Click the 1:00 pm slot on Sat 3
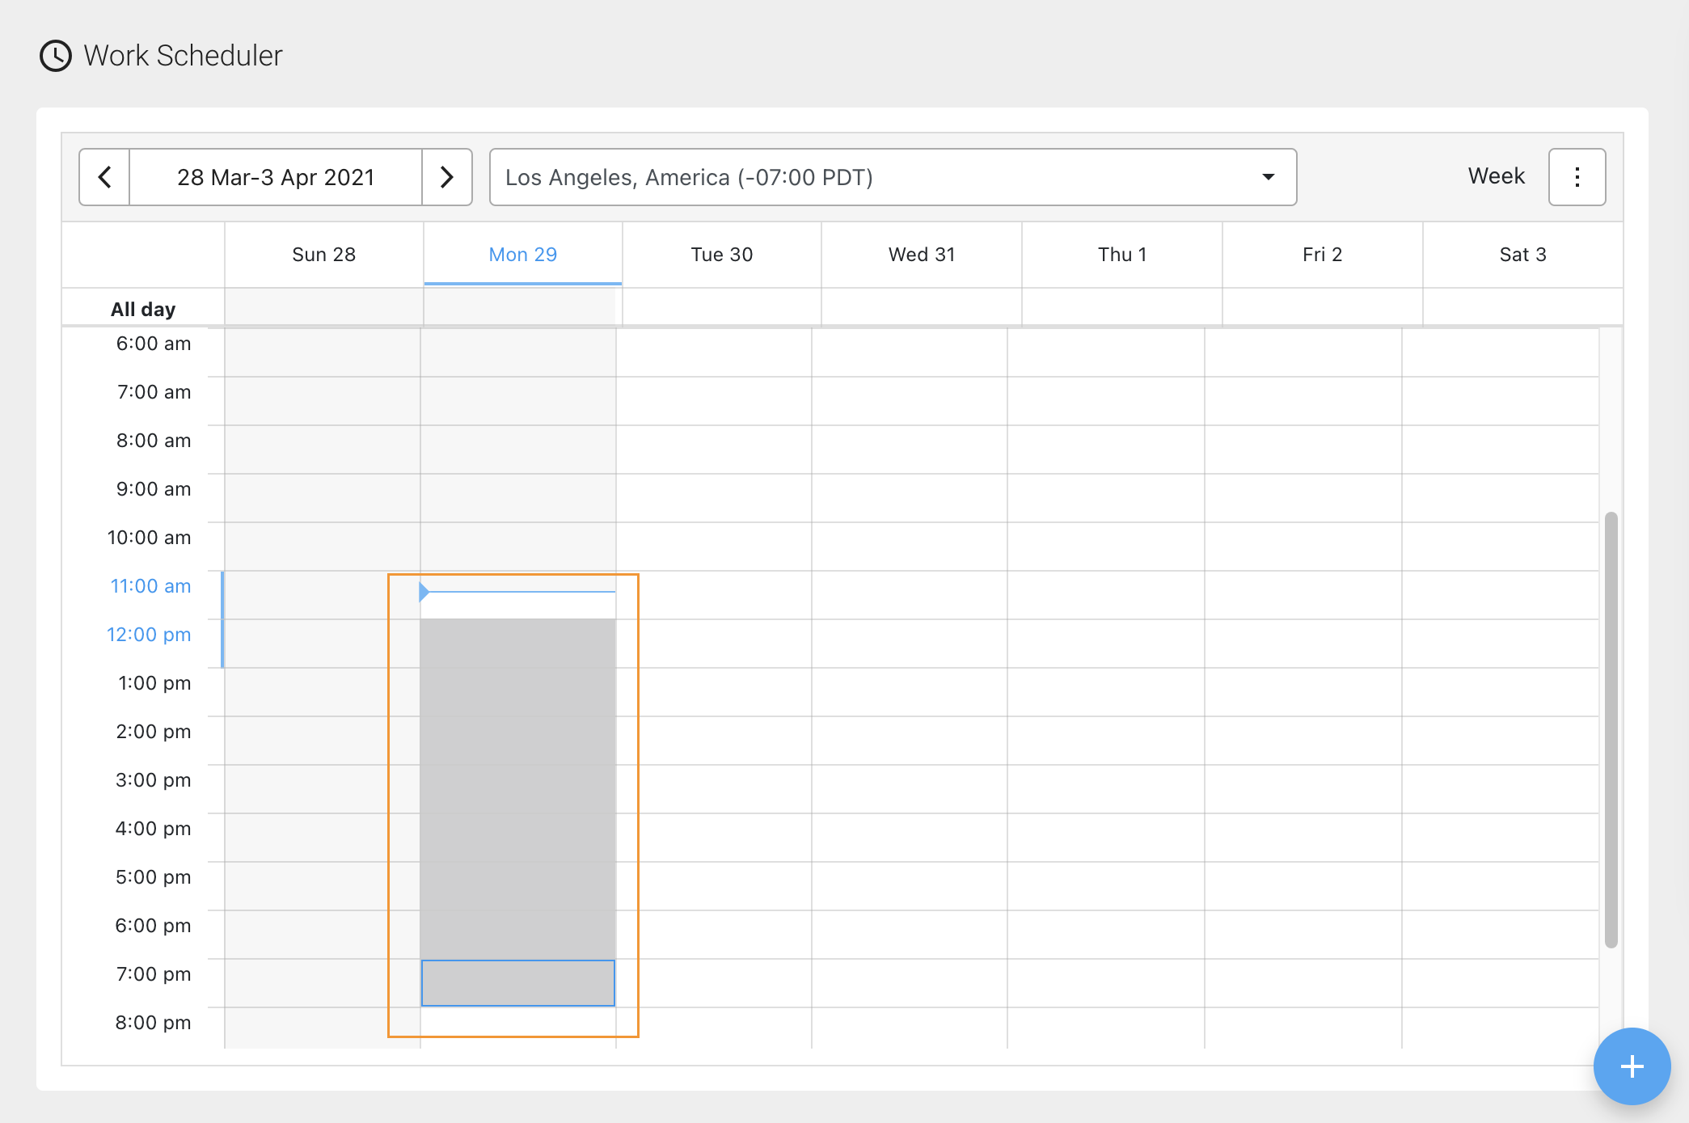1689x1123 pixels. (1501, 692)
